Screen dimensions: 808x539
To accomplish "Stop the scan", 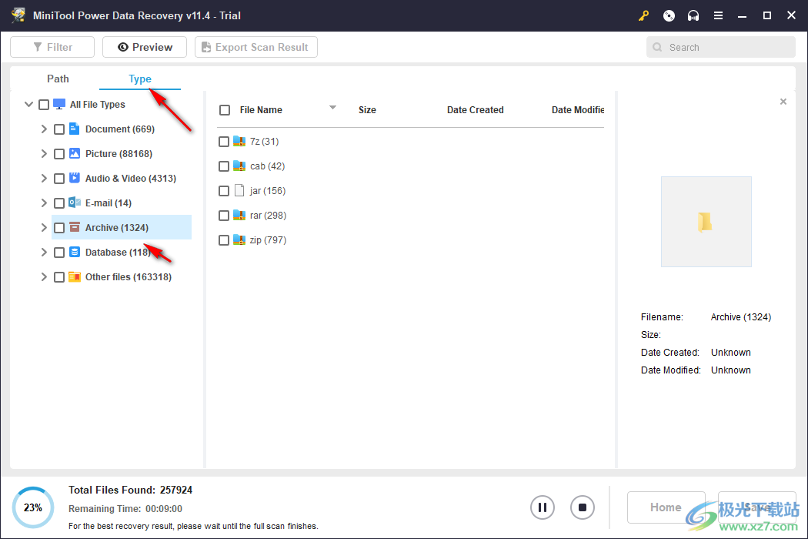I will click(583, 507).
